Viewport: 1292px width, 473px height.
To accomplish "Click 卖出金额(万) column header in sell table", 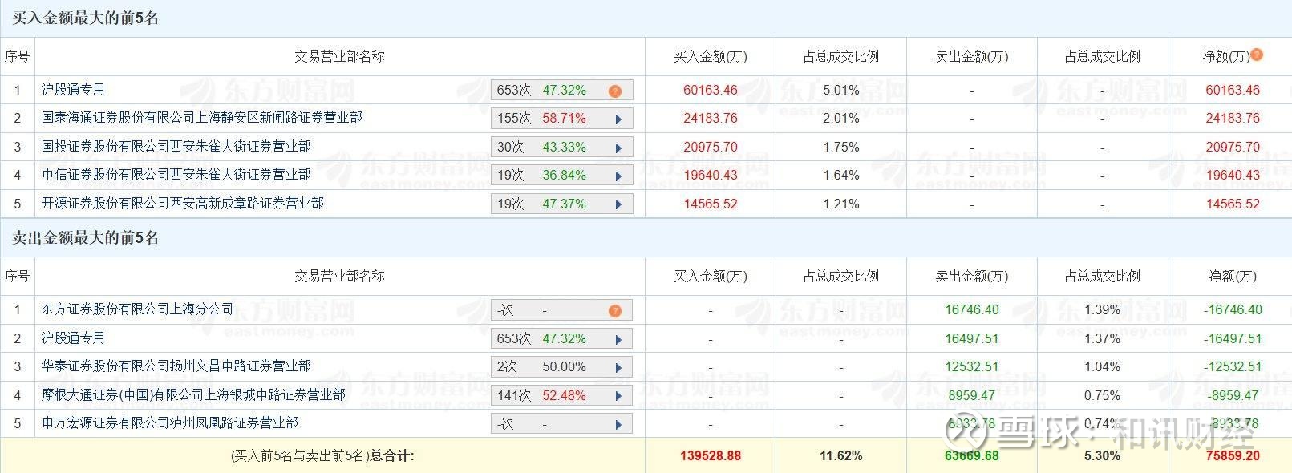I will (972, 277).
